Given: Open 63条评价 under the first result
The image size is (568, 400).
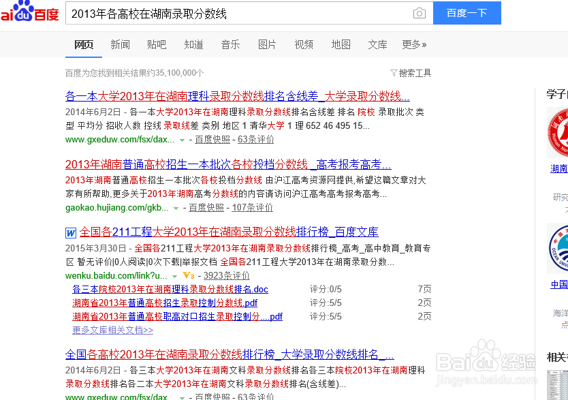Looking at the screenshot, I should point(256,140).
